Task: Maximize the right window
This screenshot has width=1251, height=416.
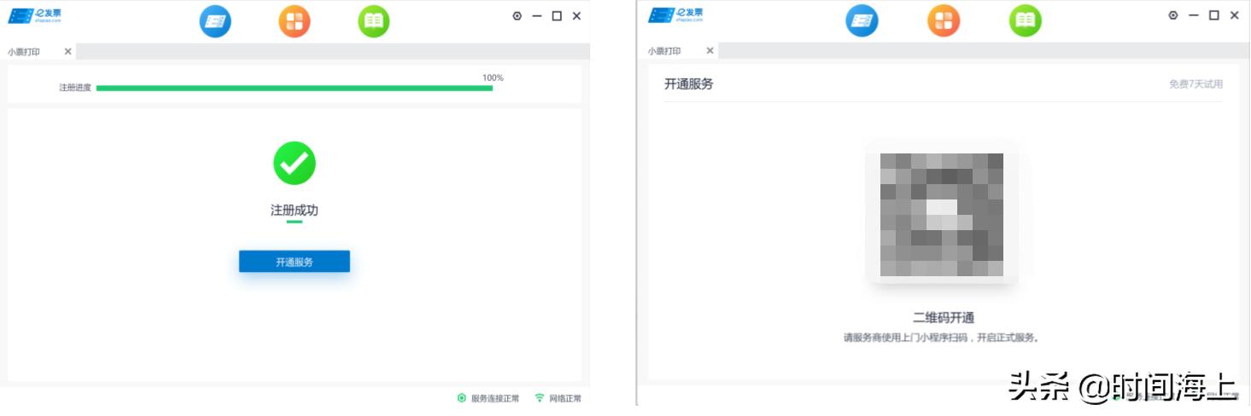Action: pos(1213,15)
